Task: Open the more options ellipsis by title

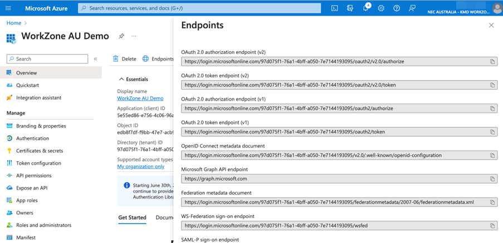Action: pos(134,36)
